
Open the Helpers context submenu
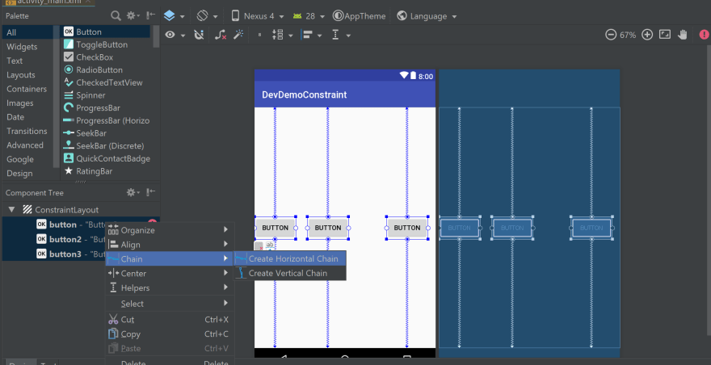point(170,288)
